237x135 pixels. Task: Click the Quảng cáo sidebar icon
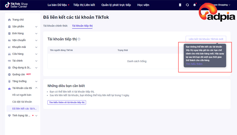(9, 75)
